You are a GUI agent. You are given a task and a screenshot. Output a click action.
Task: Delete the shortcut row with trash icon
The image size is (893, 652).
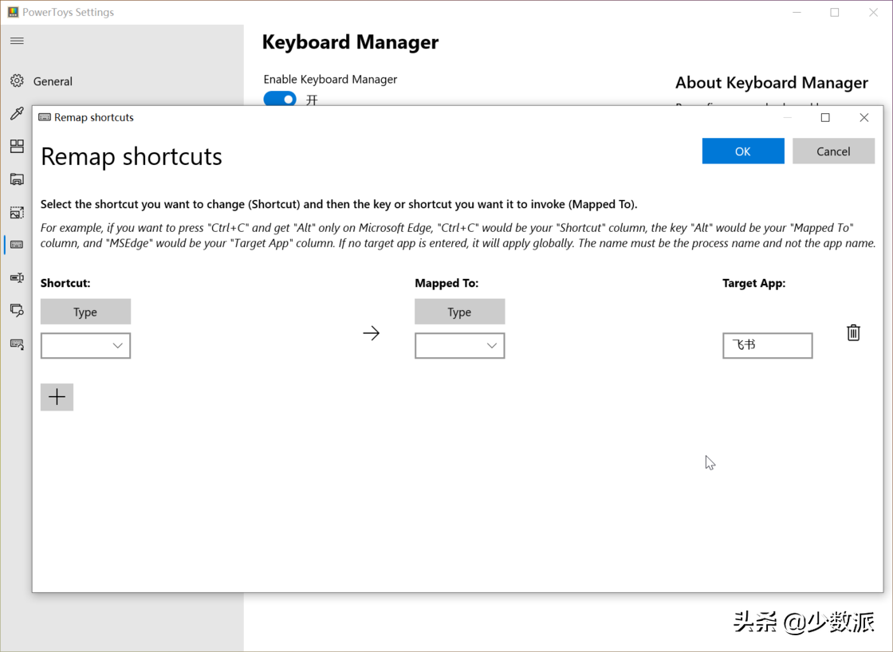click(853, 332)
